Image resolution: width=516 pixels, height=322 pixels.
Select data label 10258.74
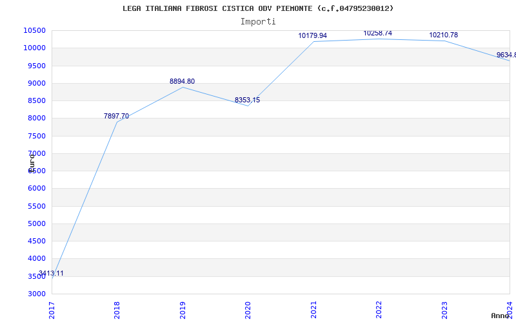click(378, 33)
